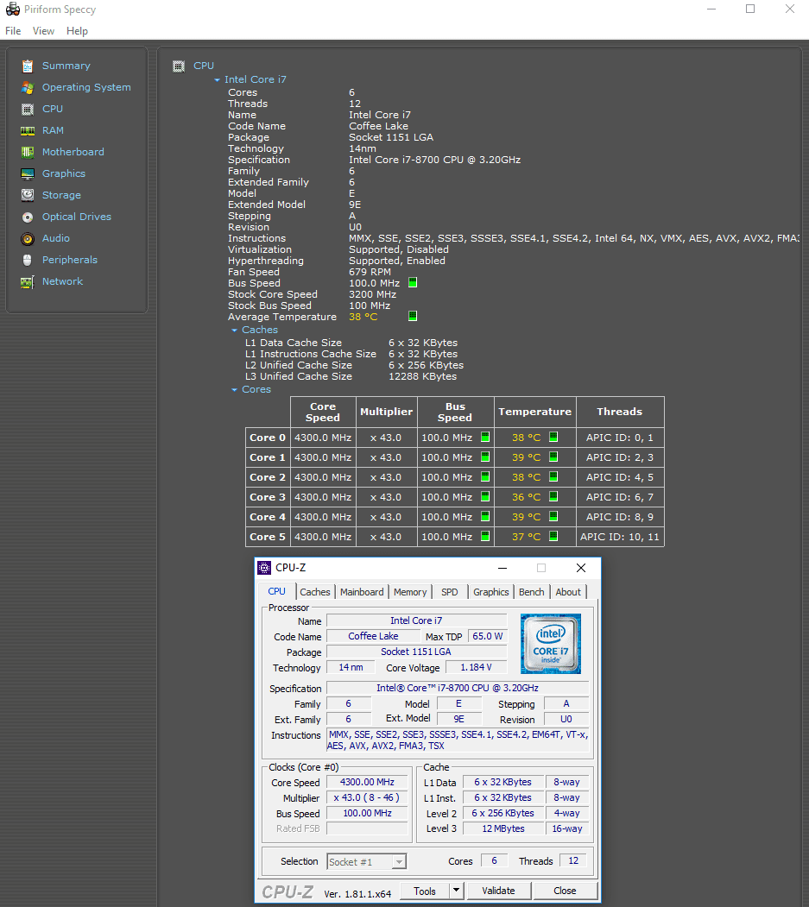
Task: Collapse the Cores section
Action: (x=234, y=390)
